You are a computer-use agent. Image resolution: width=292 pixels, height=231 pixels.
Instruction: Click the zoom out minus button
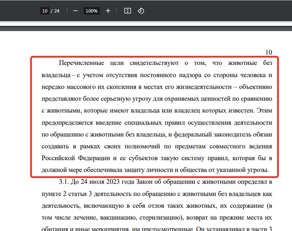(x=75, y=11)
